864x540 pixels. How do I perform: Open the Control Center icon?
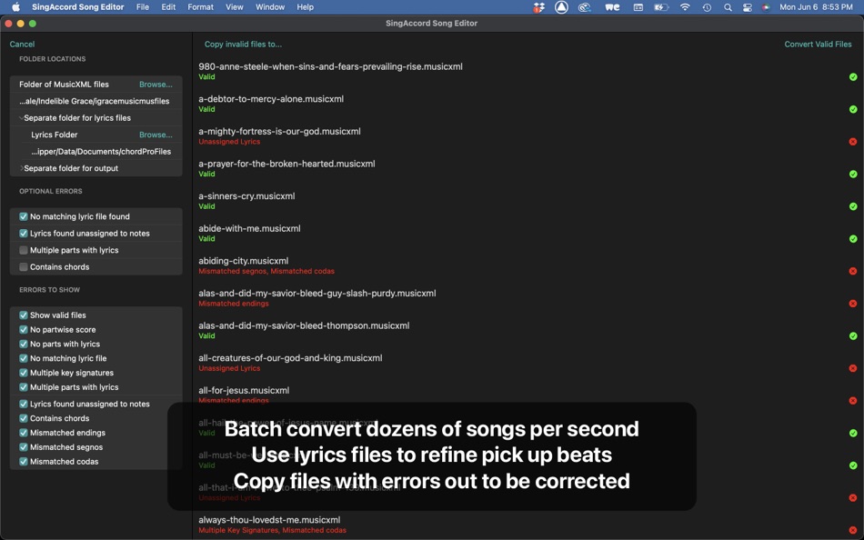[x=748, y=7]
